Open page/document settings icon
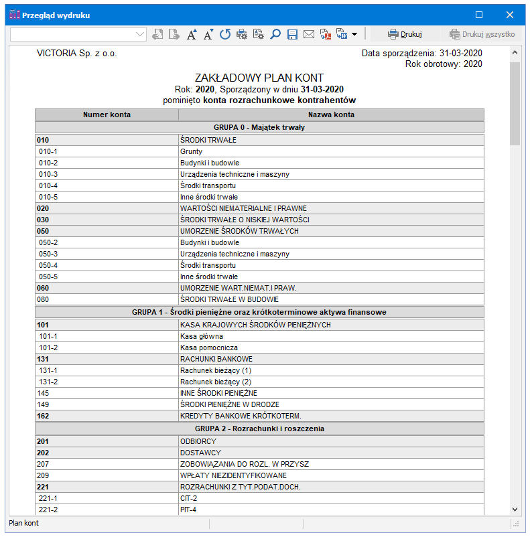This screenshot has width=530, height=539. (258, 34)
